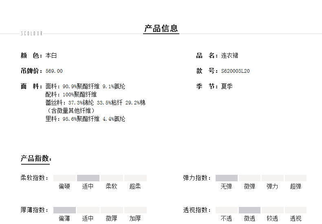Select the highlighted 适中 softness bar segment
322x224 pixels.
pyautogui.click(x=88, y=178)
